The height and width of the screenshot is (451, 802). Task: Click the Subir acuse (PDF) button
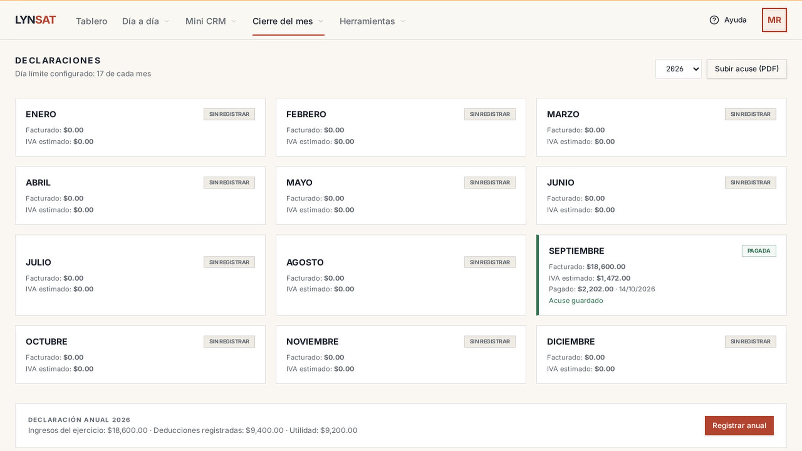point(747,69)
